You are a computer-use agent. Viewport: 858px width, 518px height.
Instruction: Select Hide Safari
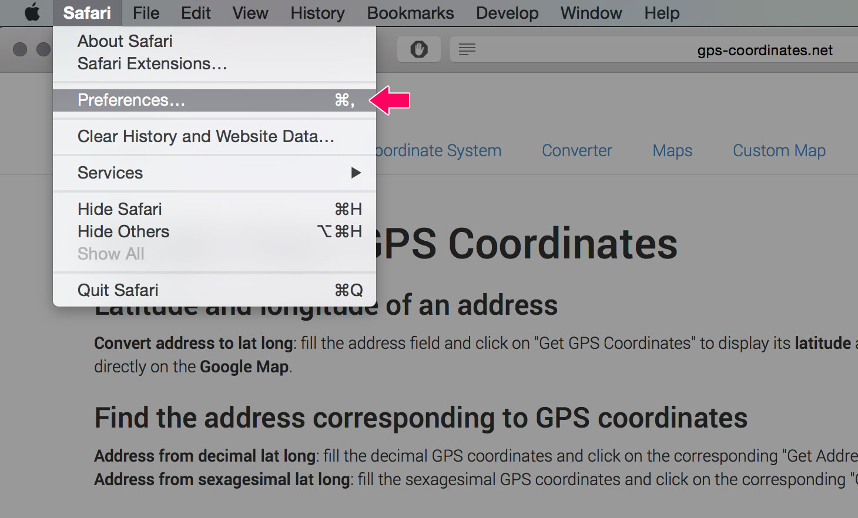[119, 209]
